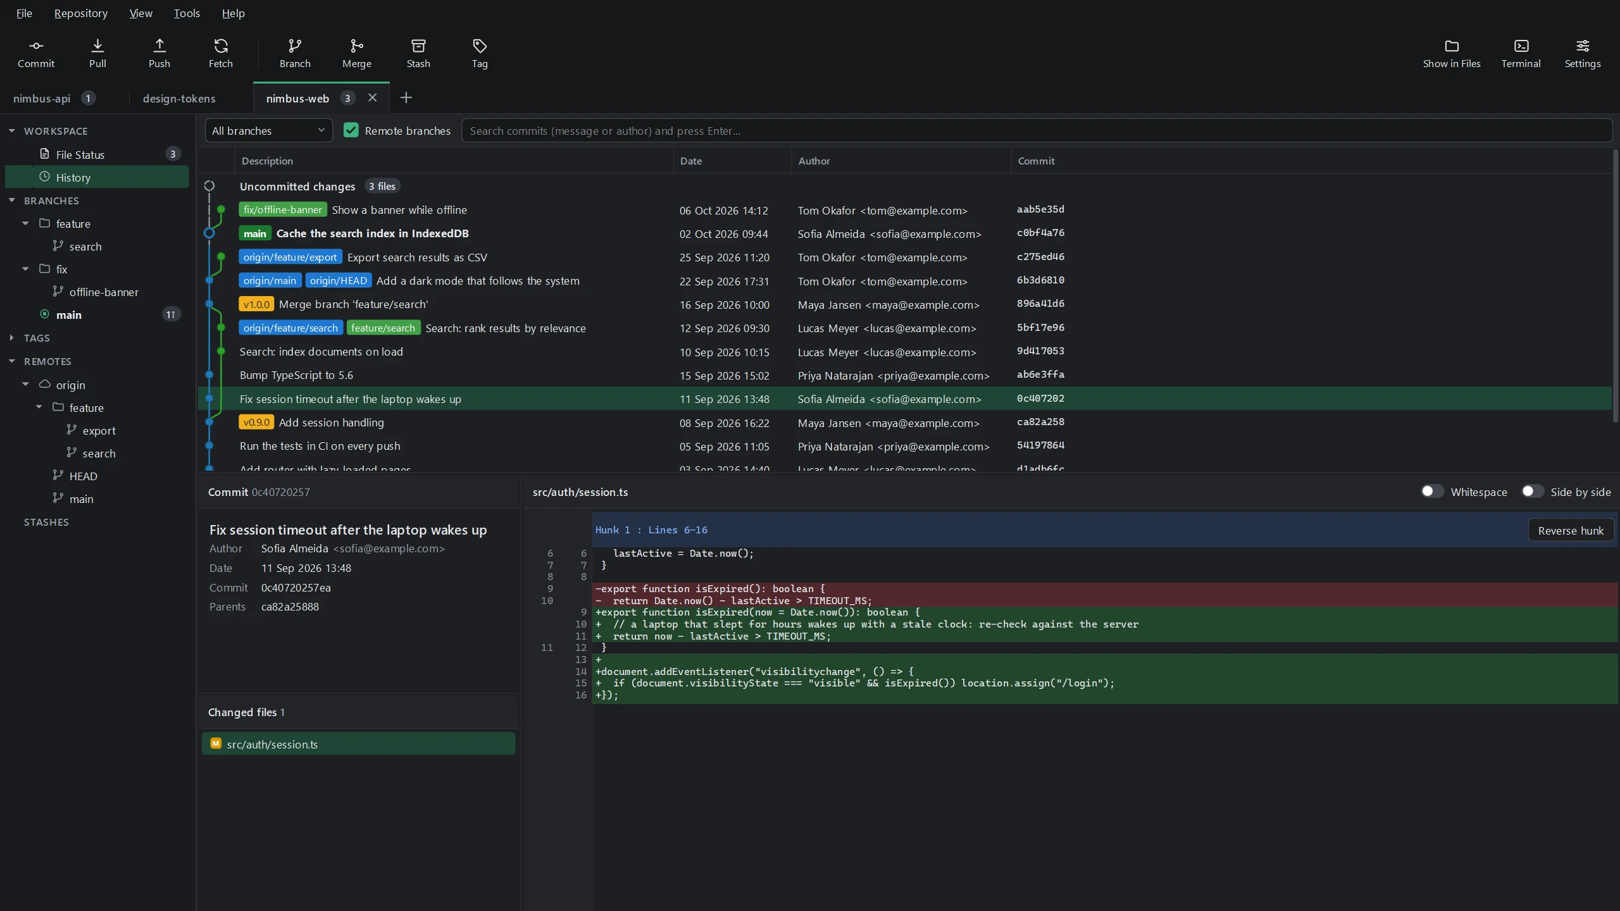Expand the TAGS section
Screen dimensions: 1620x911
(x=11, y=338)
